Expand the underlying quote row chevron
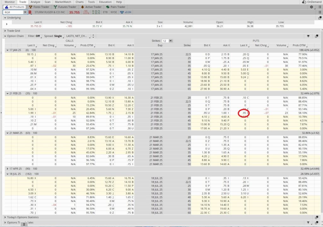Screen dimensions: 323x227 [7, 24]
